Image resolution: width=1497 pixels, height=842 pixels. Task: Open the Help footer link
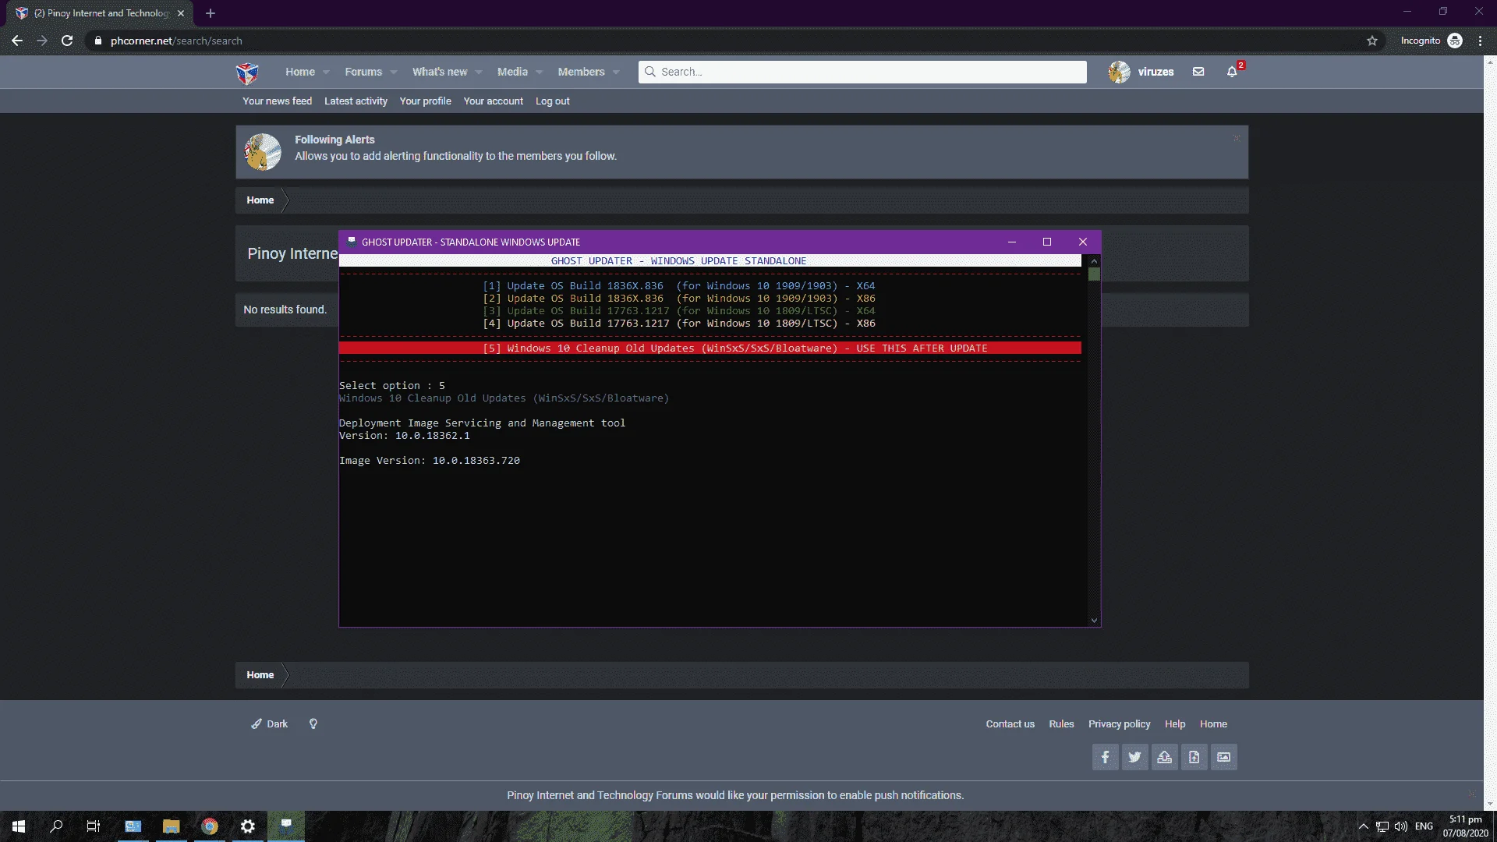(1174, 724)
